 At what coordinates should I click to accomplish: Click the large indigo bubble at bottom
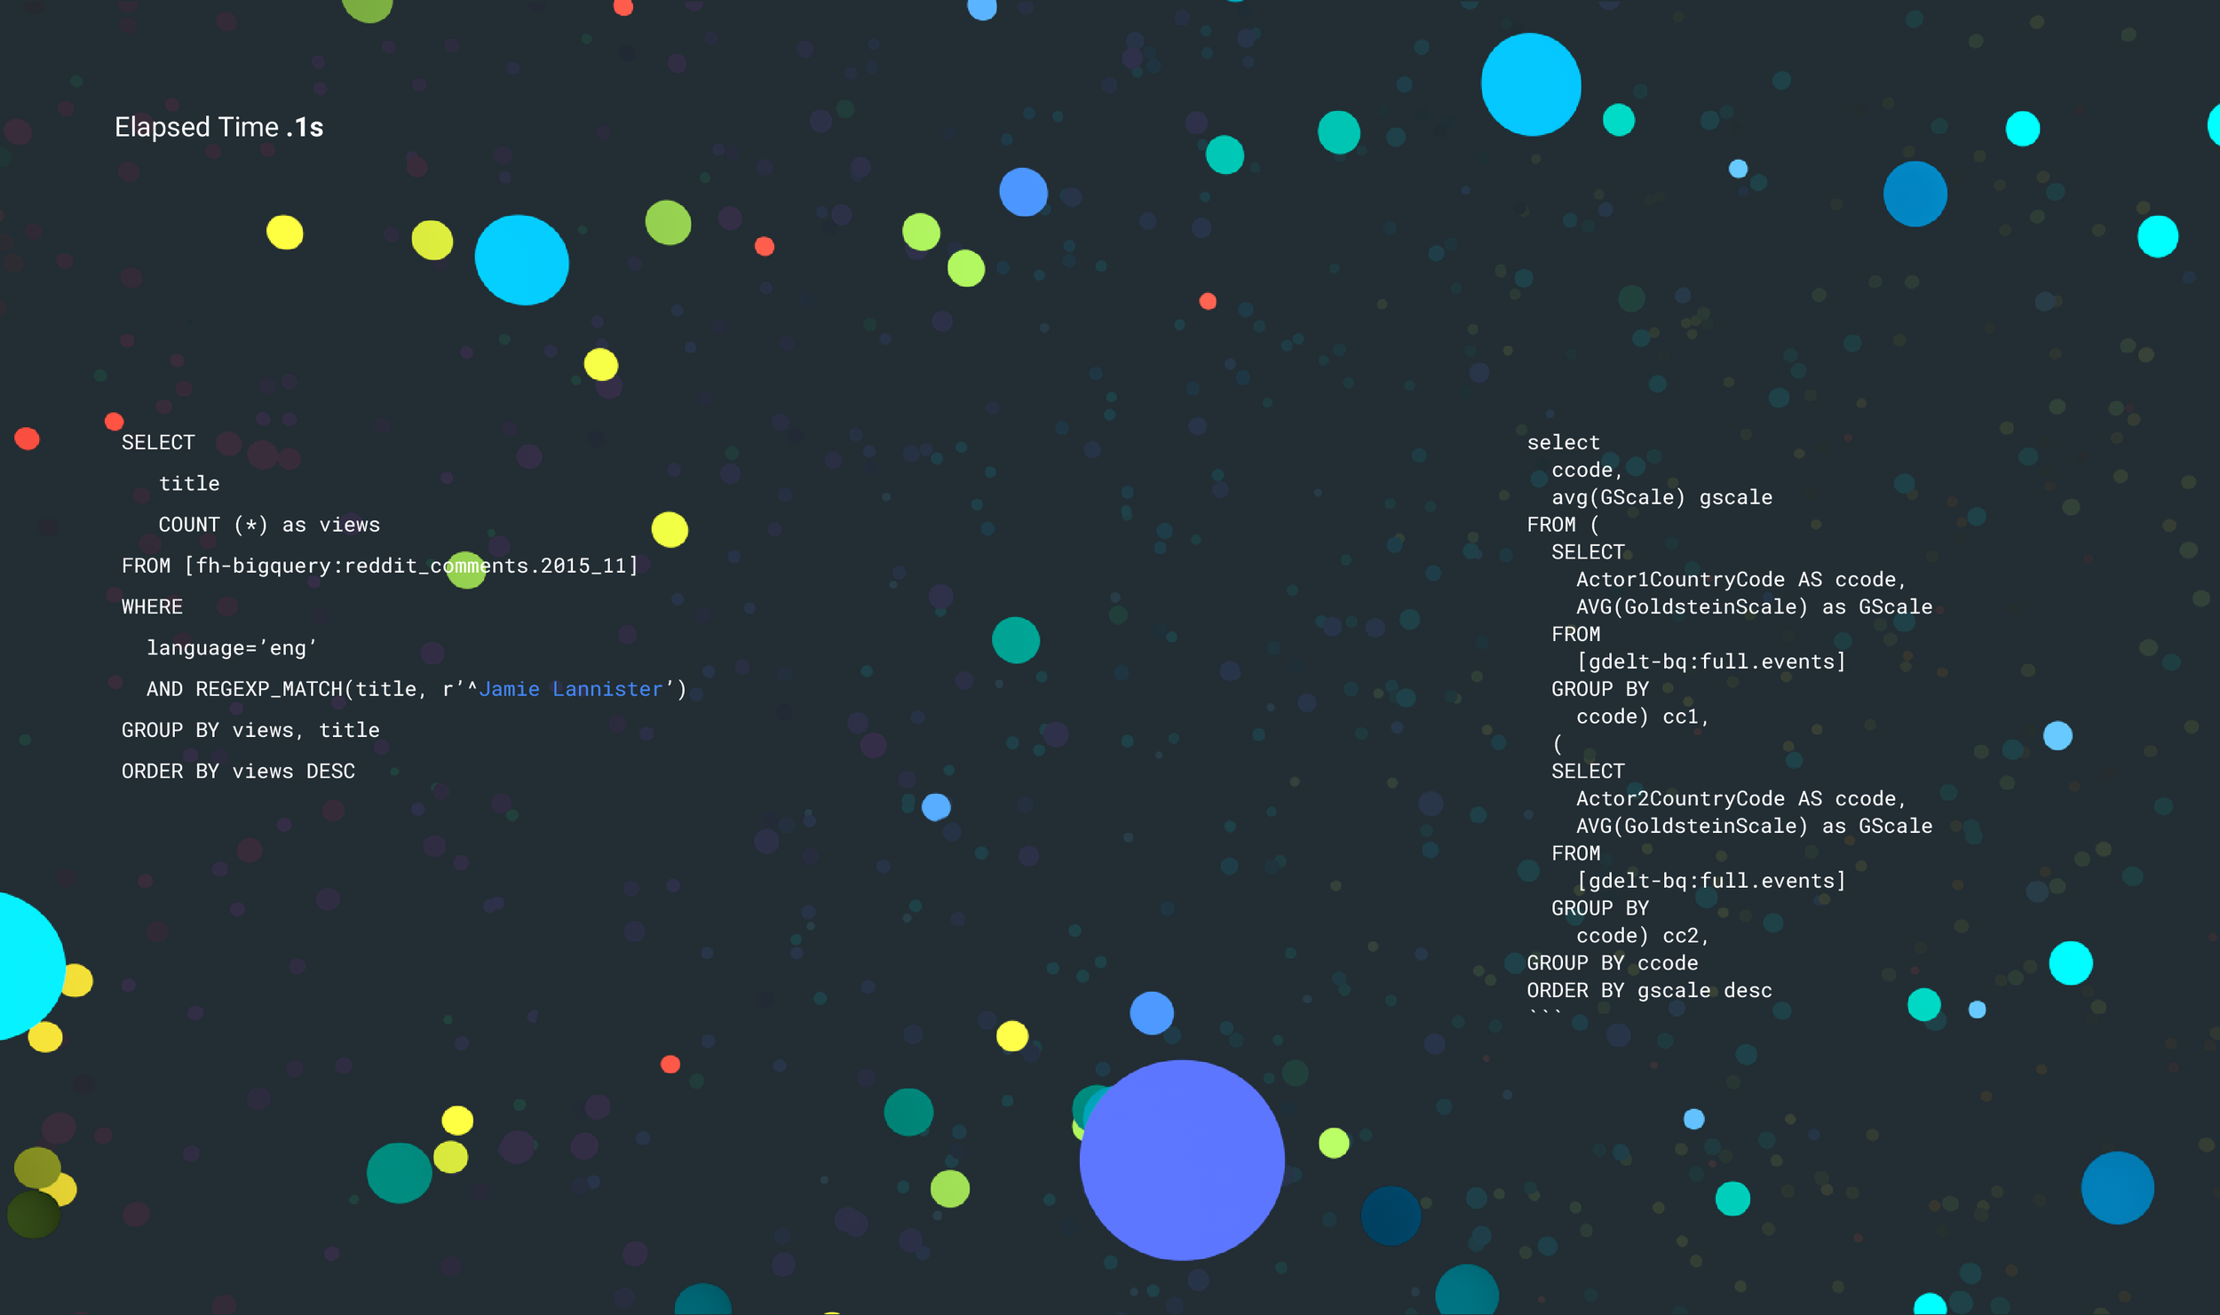tap(1181, 1160)
